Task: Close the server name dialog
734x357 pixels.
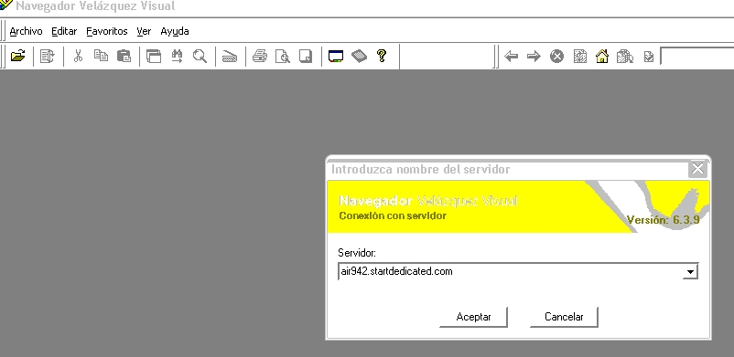Action: click(x=697, y=168)
